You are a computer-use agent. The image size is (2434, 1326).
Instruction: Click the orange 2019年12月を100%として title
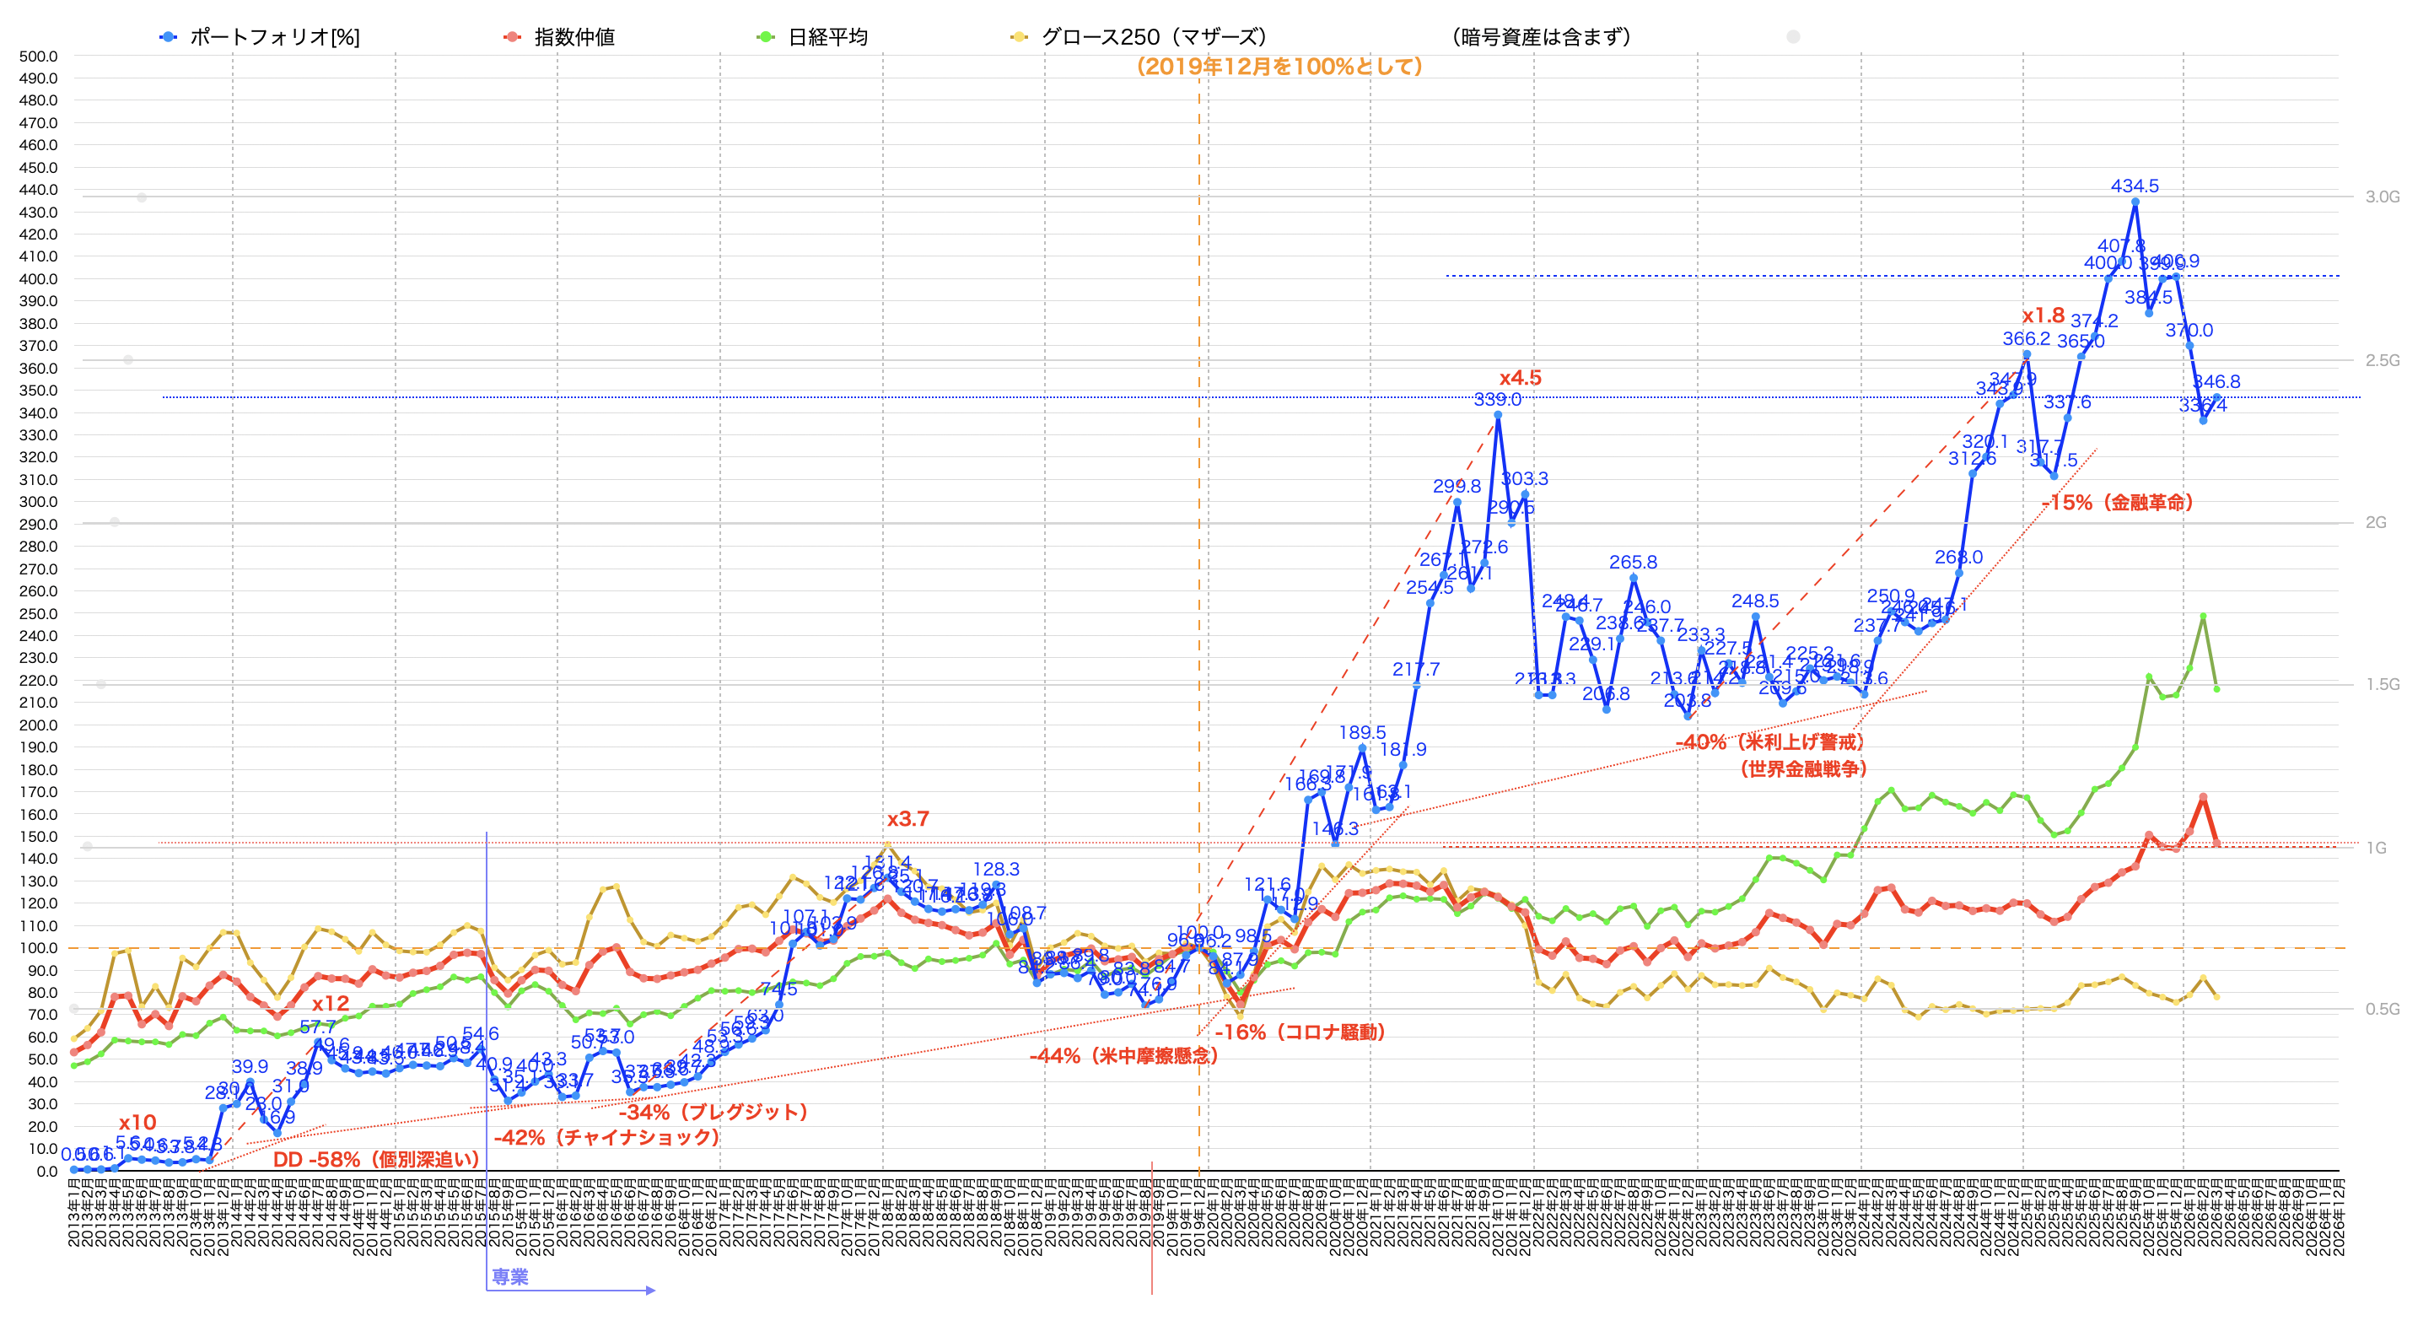click(1279, 66)
